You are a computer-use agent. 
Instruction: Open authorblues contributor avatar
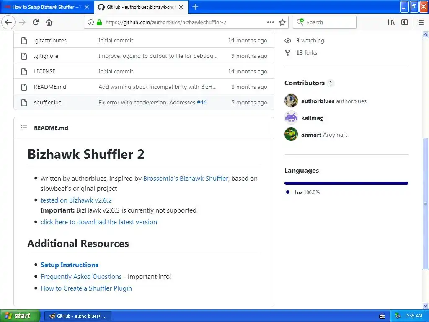(x=291, y=101)
